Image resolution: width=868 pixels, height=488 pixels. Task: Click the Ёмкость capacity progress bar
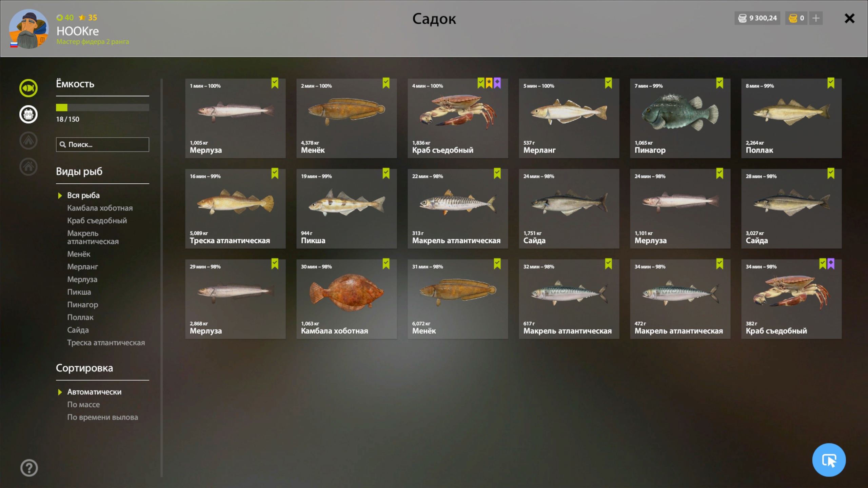tap(102, 107)
